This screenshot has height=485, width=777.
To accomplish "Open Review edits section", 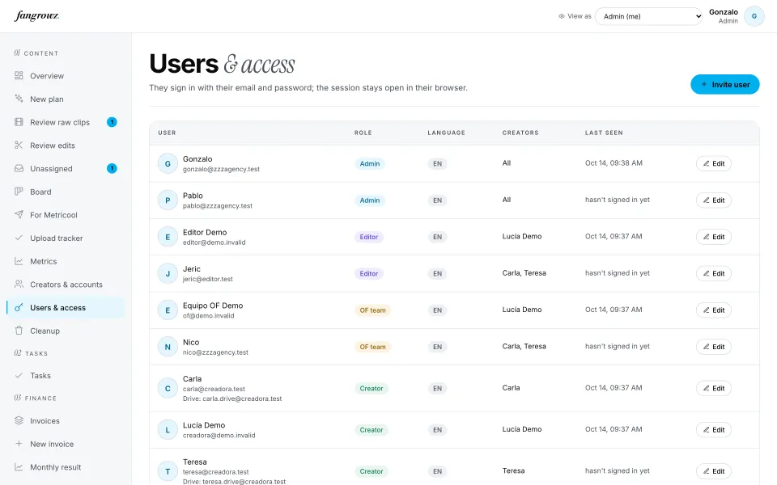I will tap(66, 145).
